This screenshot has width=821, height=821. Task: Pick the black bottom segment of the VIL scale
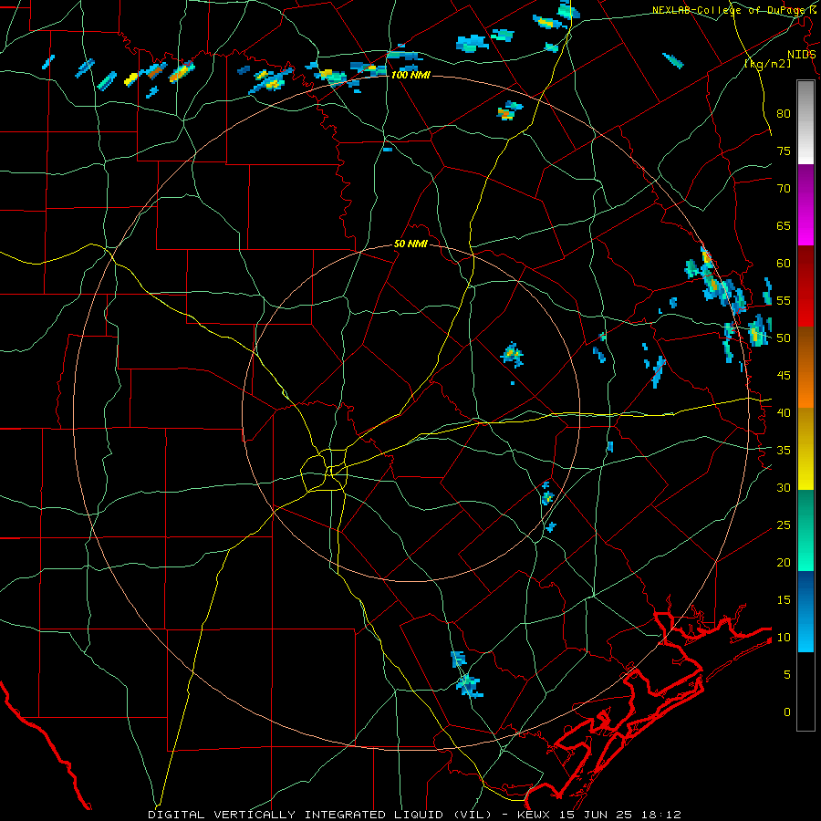click(x=805, y=691)
